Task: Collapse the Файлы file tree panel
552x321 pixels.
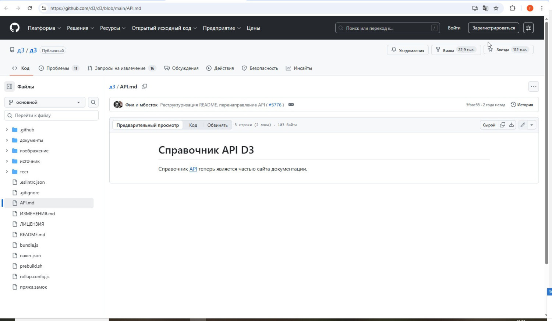Action: pos(10,87)
